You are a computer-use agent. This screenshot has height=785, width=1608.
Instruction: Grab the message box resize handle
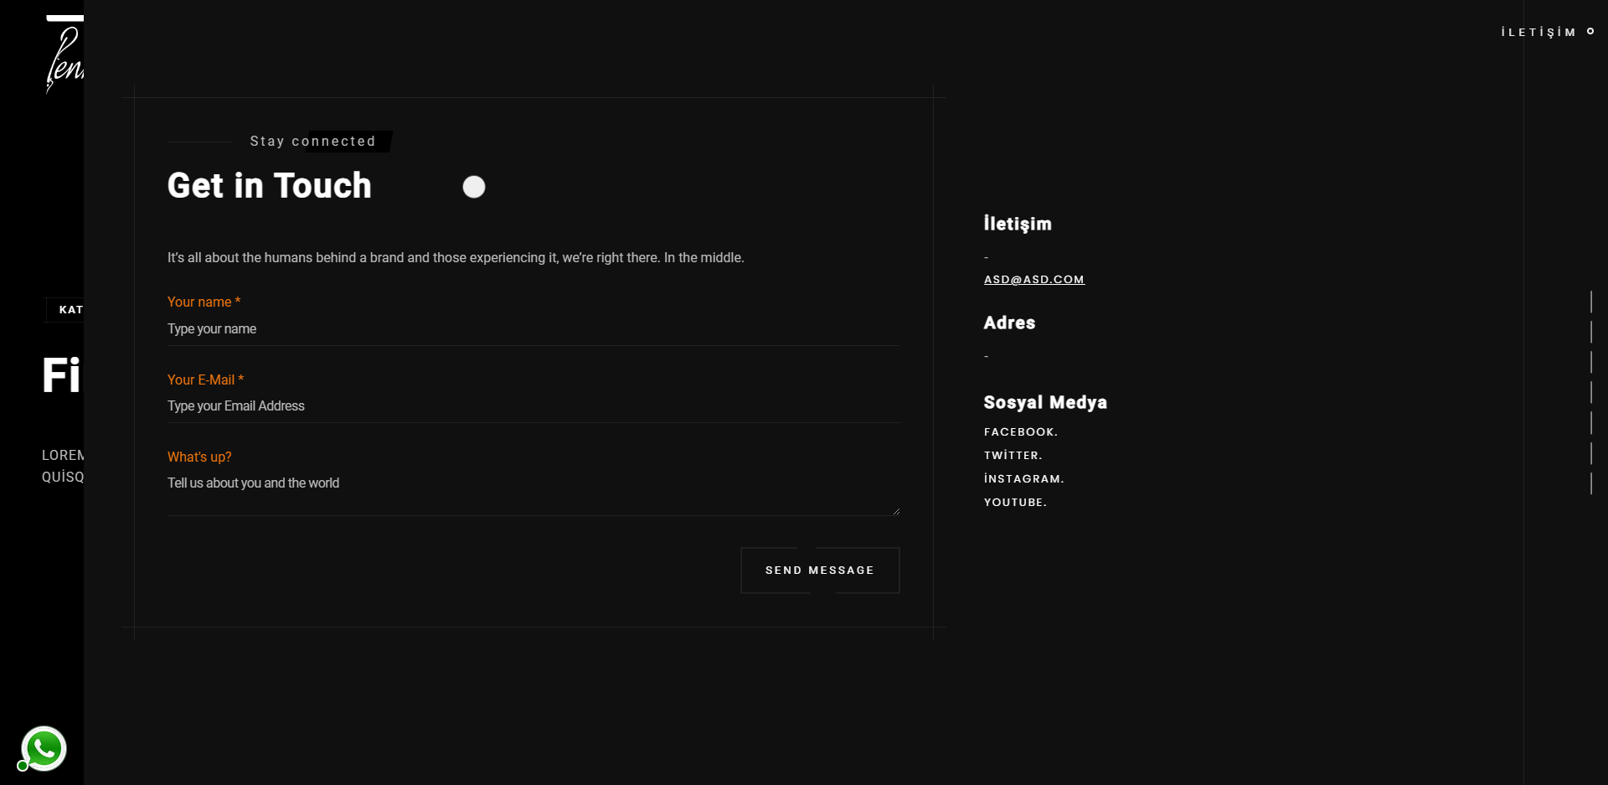click(x=896, y=510)
